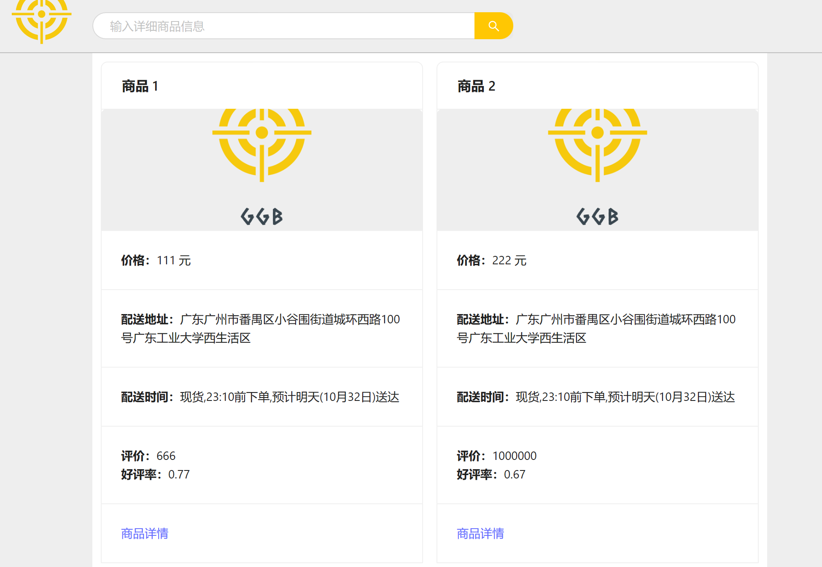Click the 0.67 positive rating value
This screenshot has width=822, height=567.
coord(515,474)
